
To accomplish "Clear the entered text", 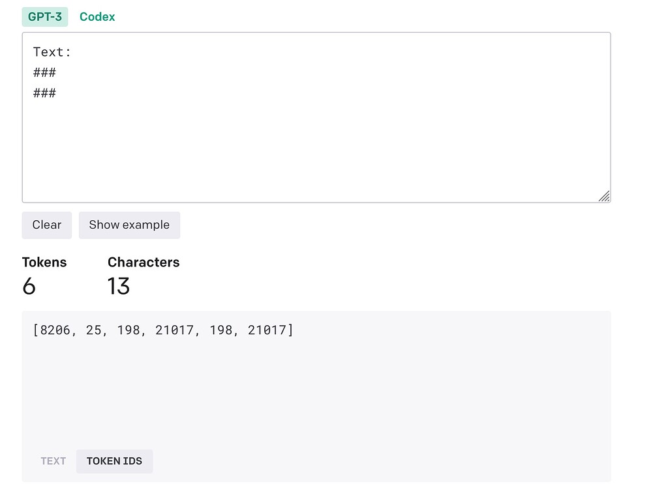I will (46, 225).
